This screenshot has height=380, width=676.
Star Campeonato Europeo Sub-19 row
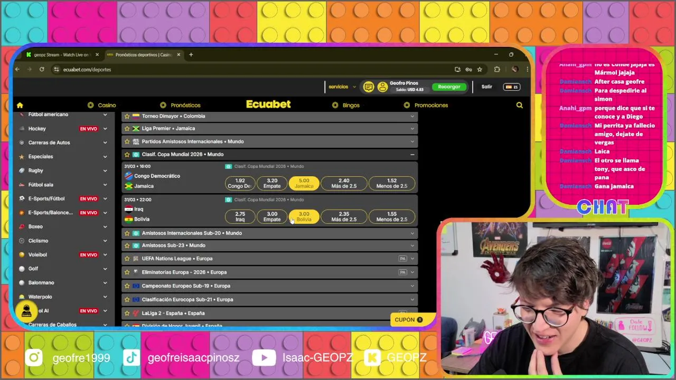(127, 286)
